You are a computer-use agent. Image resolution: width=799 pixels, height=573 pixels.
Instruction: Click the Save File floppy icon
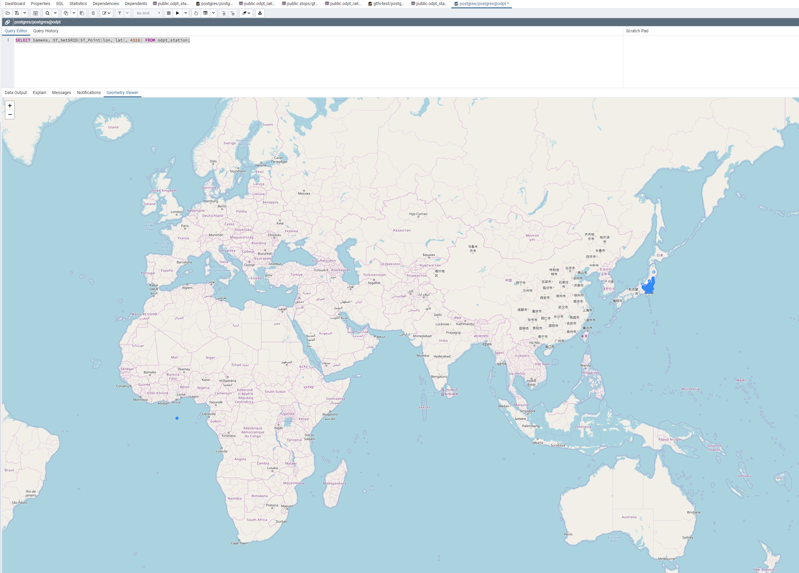tap(17, 13)
